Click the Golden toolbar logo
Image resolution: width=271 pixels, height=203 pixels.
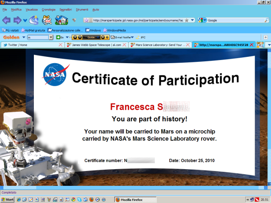pyautogui.click(x=11, y=37)
